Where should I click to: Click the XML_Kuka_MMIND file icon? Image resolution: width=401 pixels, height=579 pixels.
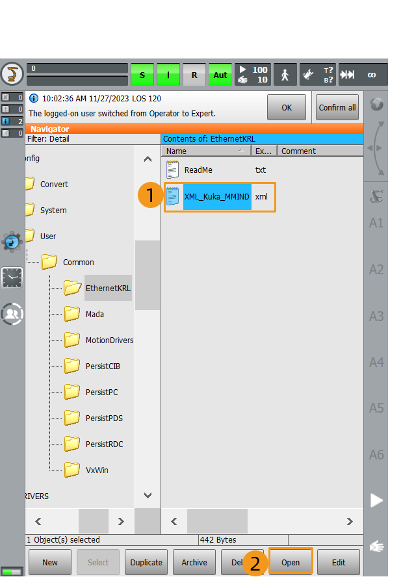point(172,196)
